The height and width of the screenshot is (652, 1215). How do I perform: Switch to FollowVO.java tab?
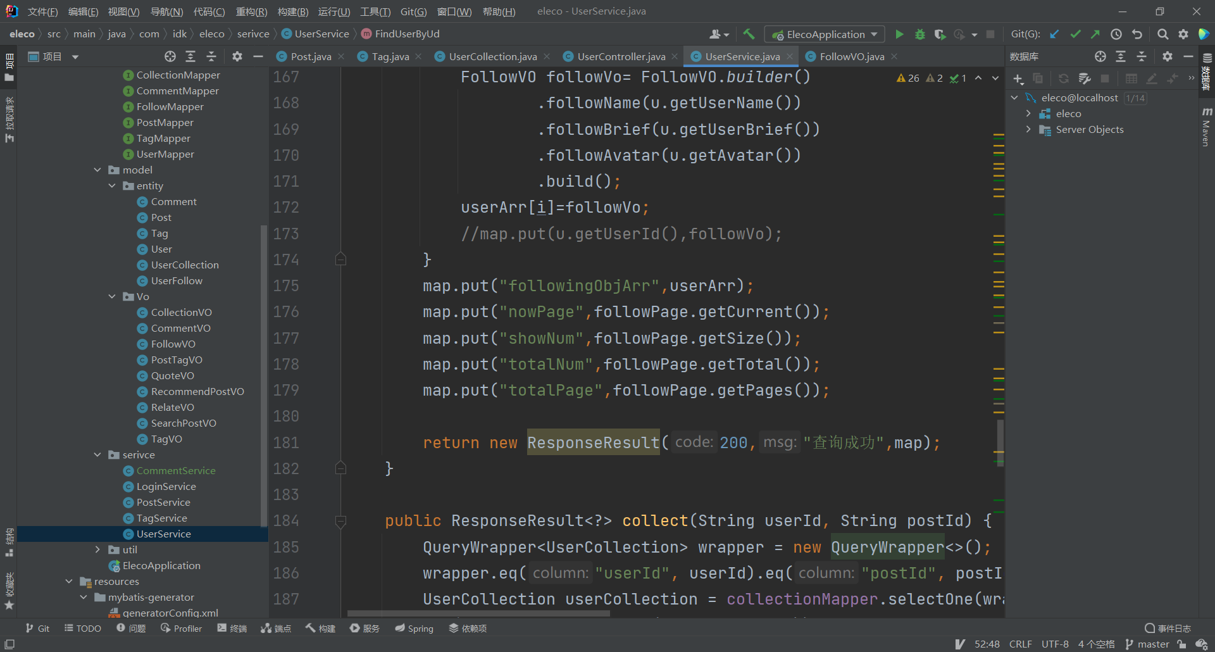(852, 56)
